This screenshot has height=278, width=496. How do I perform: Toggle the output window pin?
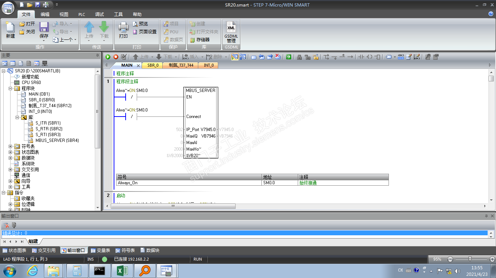[x=487, y=216]
